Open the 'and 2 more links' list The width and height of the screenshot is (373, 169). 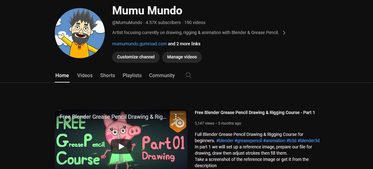(x=184, y=44)
